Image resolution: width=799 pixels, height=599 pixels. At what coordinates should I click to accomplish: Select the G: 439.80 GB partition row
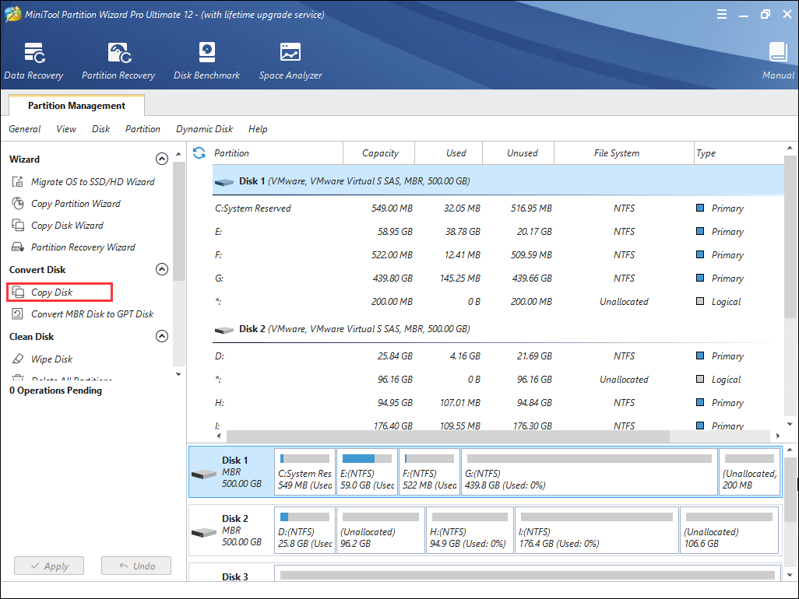498,278
